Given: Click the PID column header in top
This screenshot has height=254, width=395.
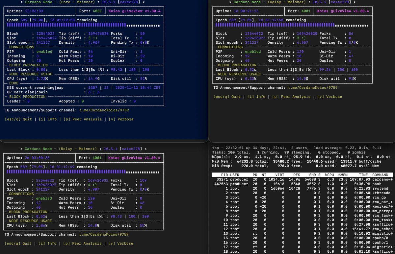Looking at the screenshot, I should pyautogui.click(x=225, y=175).
